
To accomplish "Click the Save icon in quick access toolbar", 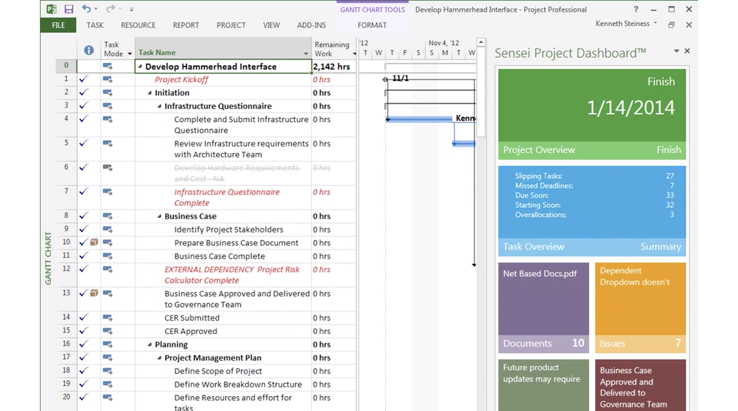I will tap(69, 9).
